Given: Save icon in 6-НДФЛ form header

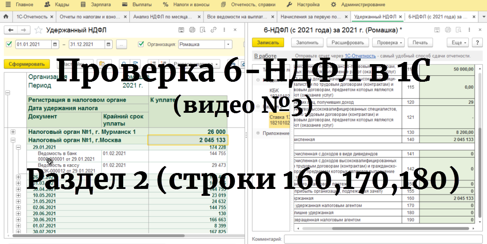Looking at the screenshot, I should [x=437, y=30].
